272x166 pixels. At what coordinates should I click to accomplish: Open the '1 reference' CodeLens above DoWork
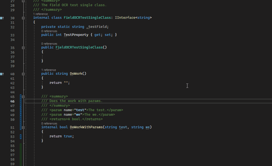click(49, 70)
